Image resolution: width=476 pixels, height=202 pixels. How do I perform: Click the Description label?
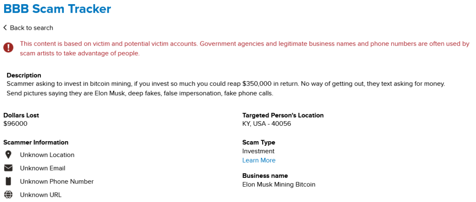point(24,75)
